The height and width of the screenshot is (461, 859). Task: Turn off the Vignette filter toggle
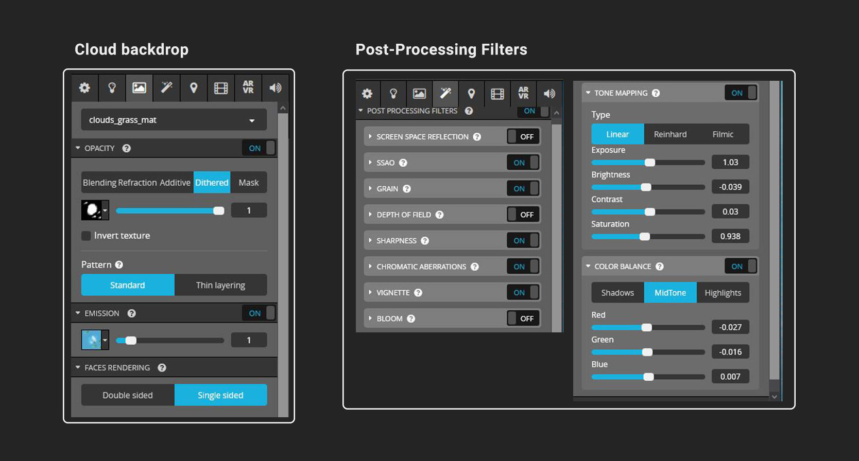coord(523,293)
